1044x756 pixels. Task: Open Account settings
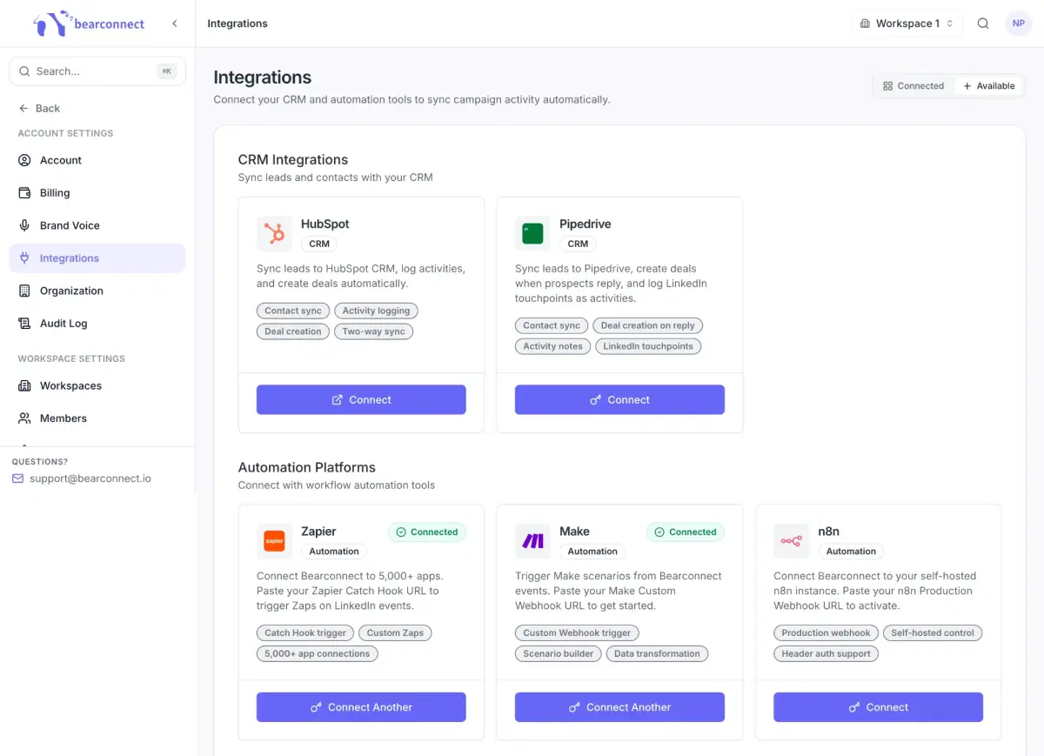(x=97, y=160)
